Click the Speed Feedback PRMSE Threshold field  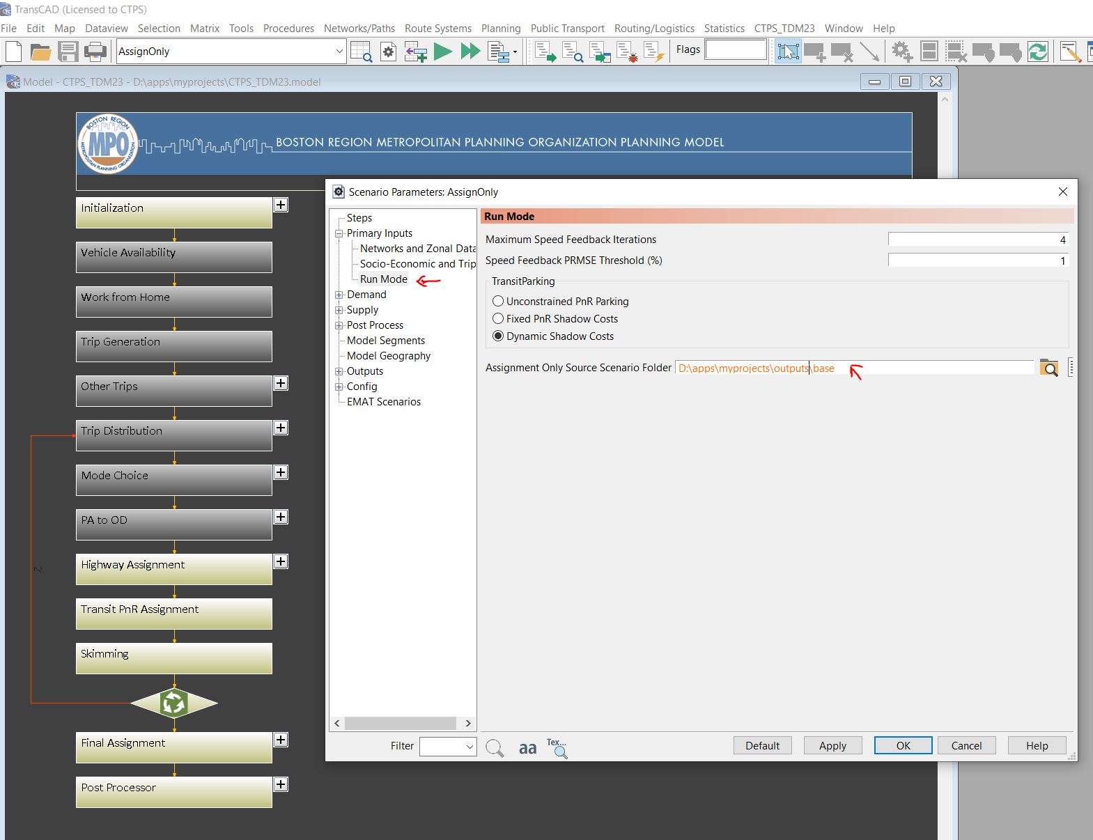[x=978, y=260]
